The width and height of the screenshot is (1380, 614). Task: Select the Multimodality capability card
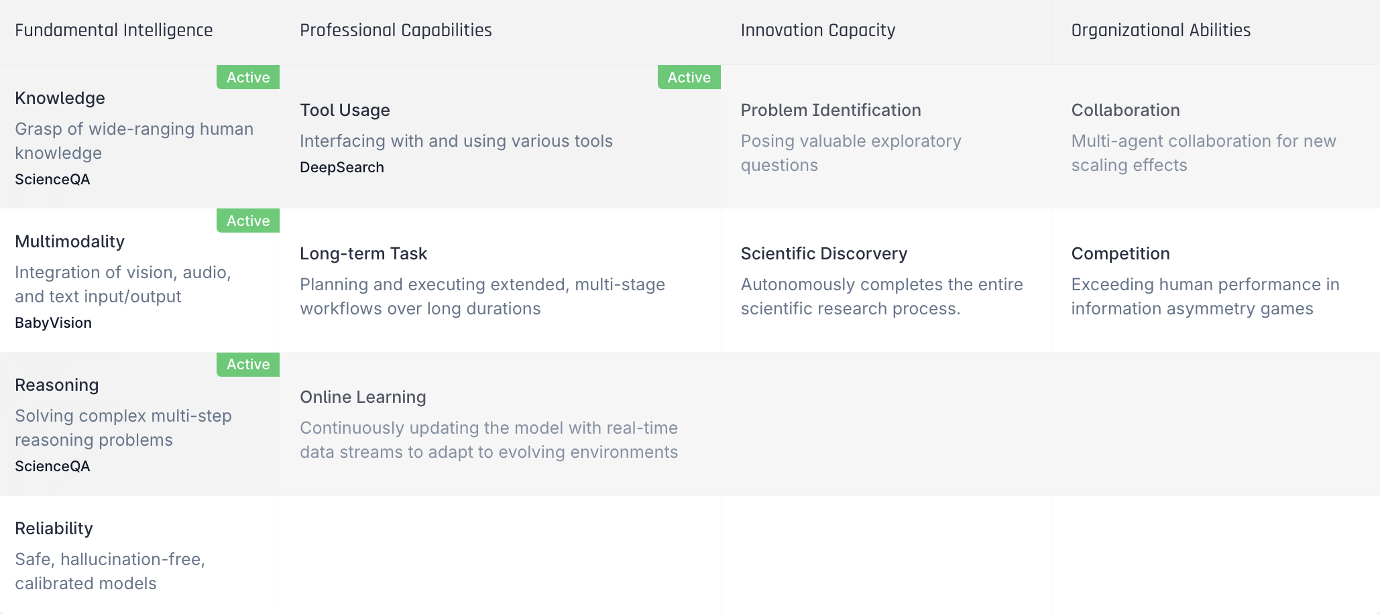134,278
